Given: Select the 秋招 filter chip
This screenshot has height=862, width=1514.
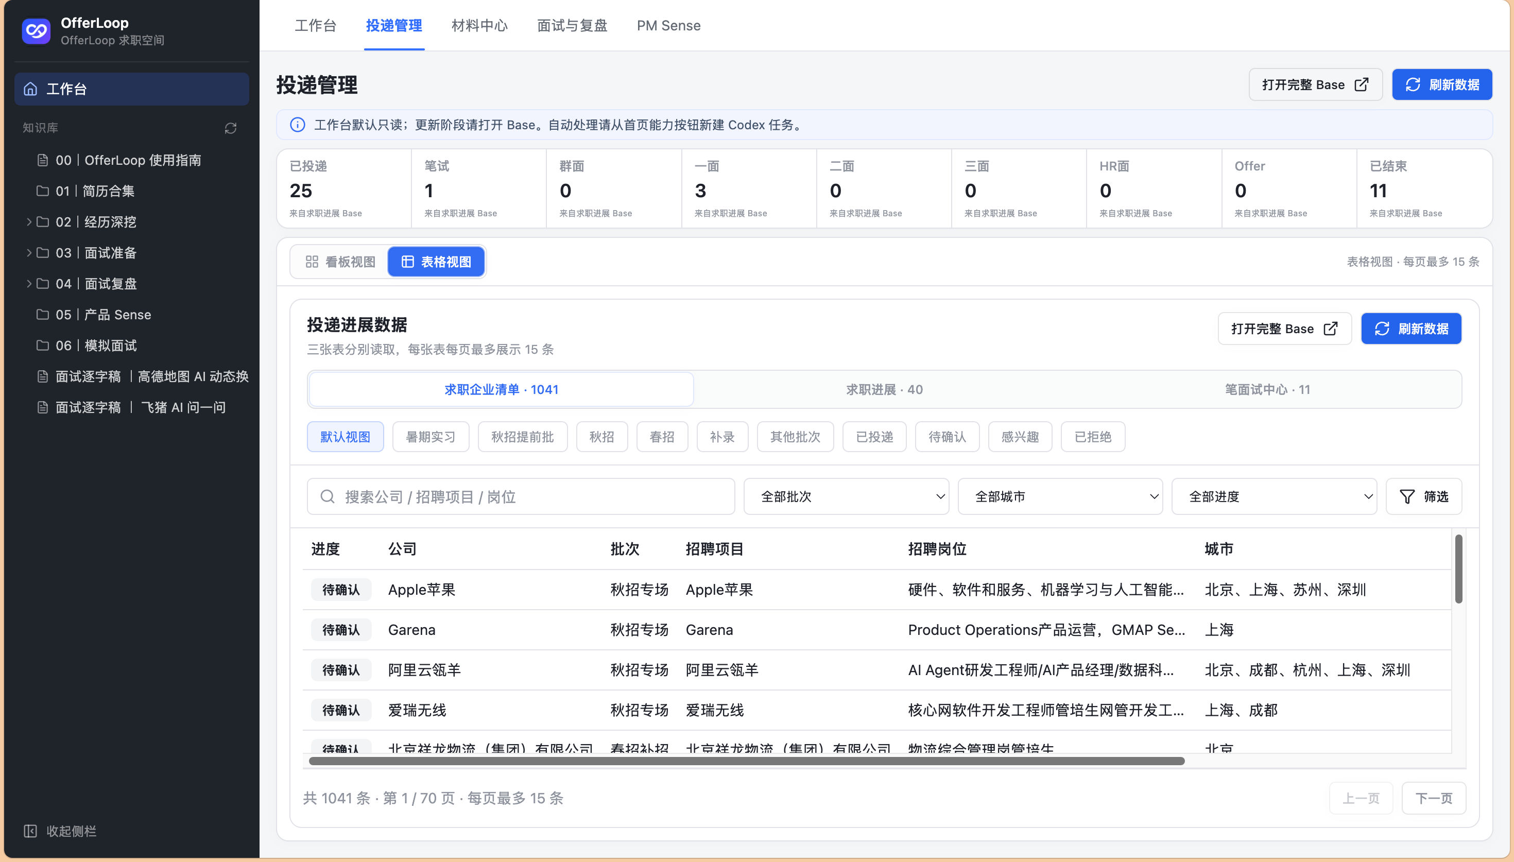Looking at the screenshot, I should (602, 437).
